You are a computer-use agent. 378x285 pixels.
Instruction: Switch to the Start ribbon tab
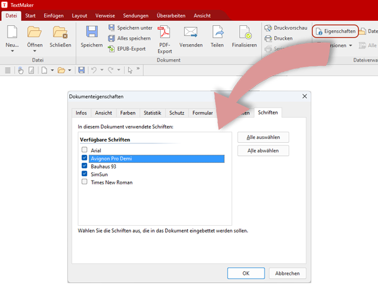(x=30, y=16)
